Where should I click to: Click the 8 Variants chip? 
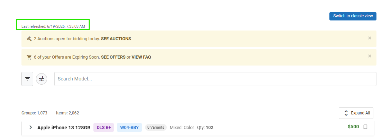[x=156, y=127]
